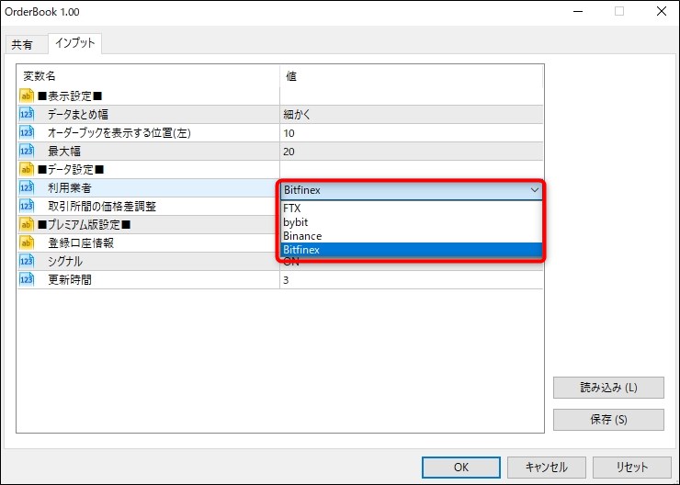Click the ■データ設定■ section header
The width and height of the screenshot is (680, 485).
click(x=71, y=169)
